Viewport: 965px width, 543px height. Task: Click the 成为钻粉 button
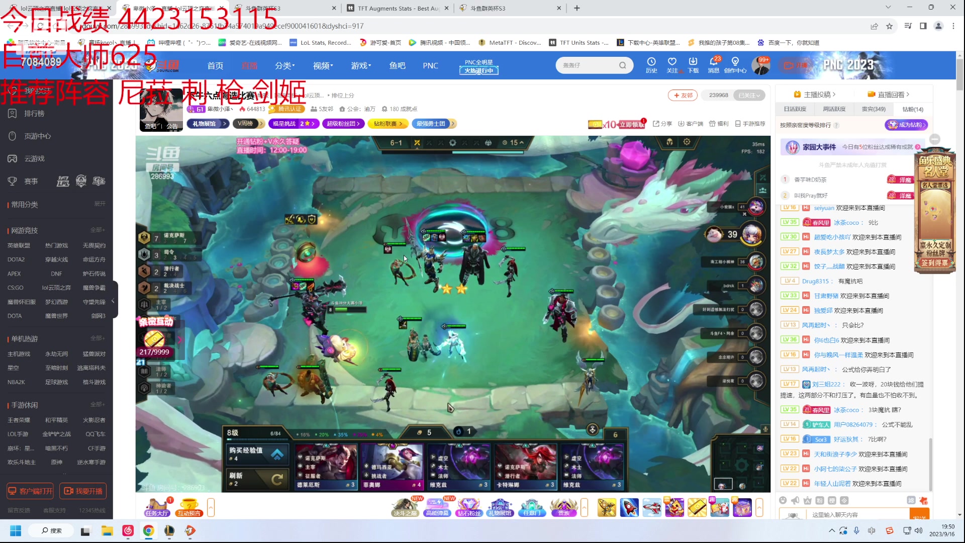point(906,125)
